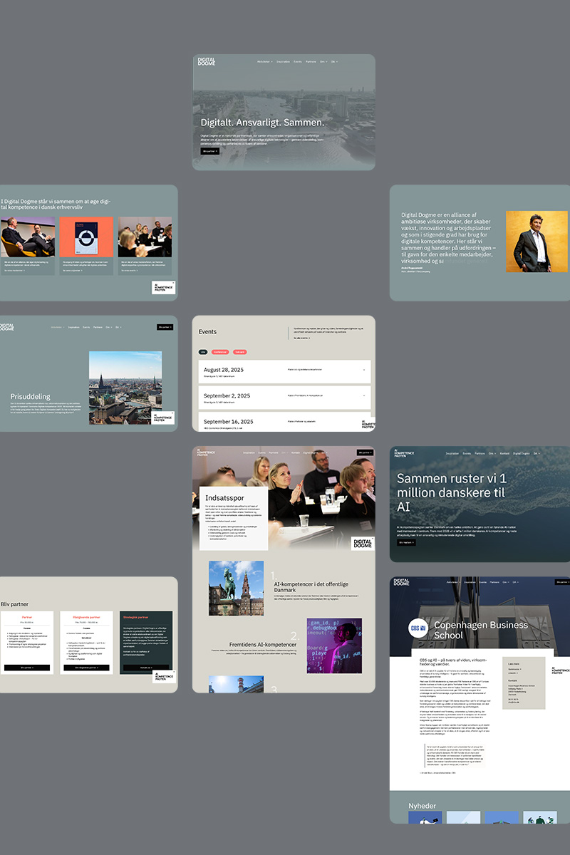The height and width of the screenshot is (855, 570).
Task: Select Events in the top hero navigation bar
Action: tap(298, 62)
